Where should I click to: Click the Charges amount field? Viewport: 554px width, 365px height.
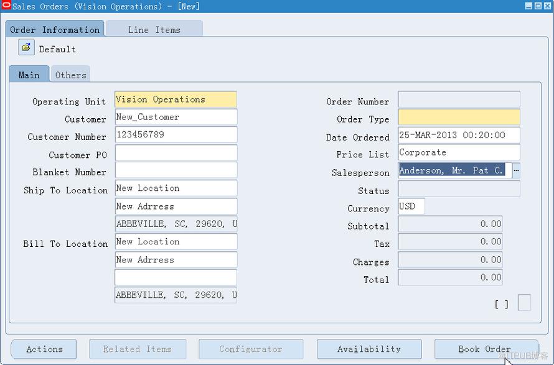pos(450,260)
